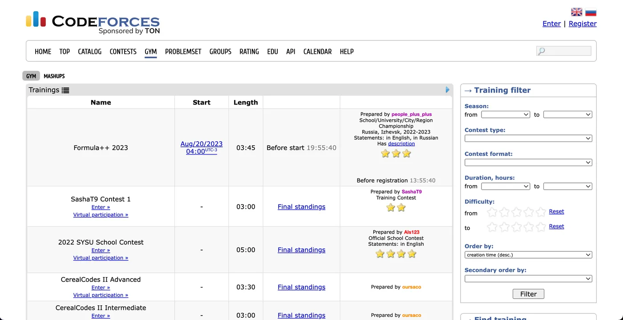Open the Season 'to' dropdown
Viewport: 623px width, 320px height.
(x=568, y=115)
